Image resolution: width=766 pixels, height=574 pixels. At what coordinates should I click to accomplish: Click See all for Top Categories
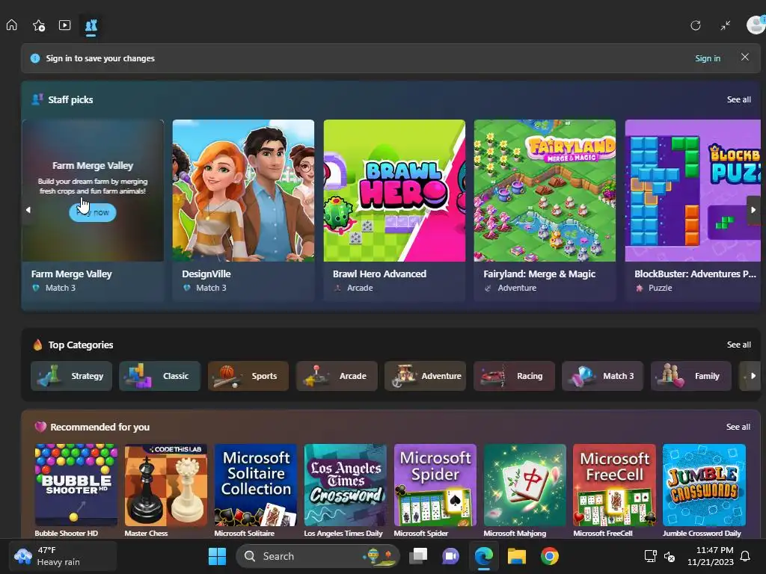click(738, 345)
